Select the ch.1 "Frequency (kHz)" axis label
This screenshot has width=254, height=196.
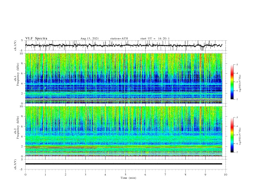(18, 74)
